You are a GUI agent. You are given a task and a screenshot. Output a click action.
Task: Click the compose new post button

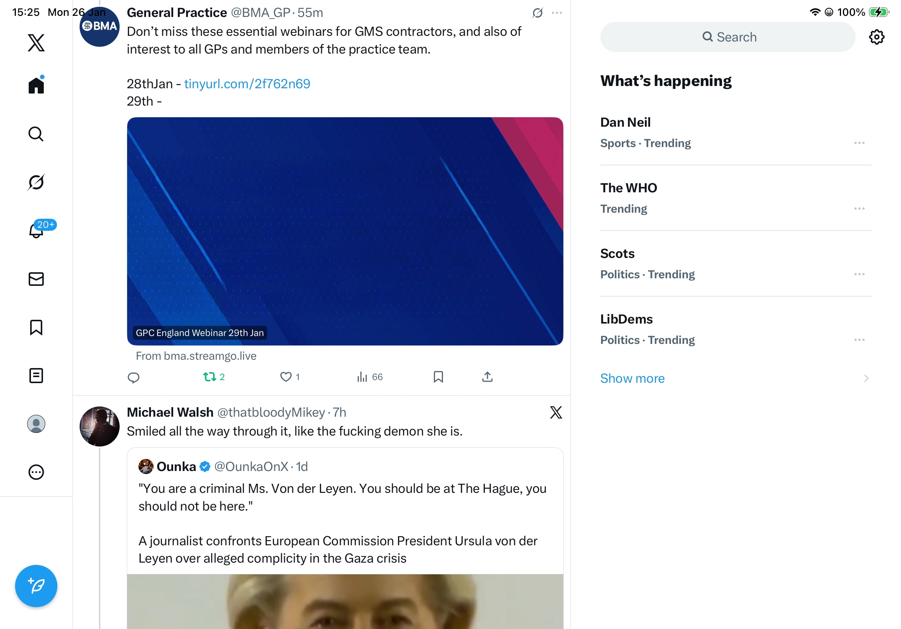[36, 586]
